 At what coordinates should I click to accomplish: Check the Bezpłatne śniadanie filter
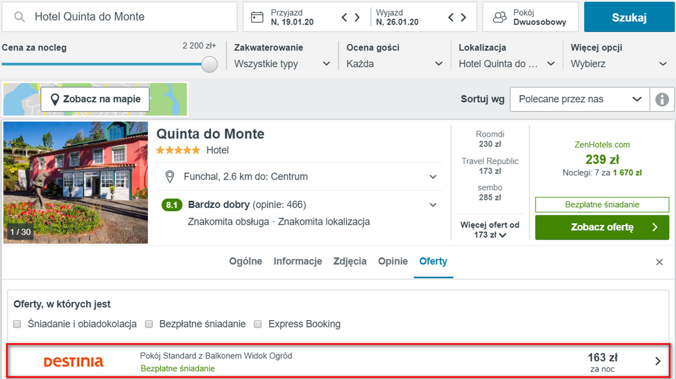(149, 324)
